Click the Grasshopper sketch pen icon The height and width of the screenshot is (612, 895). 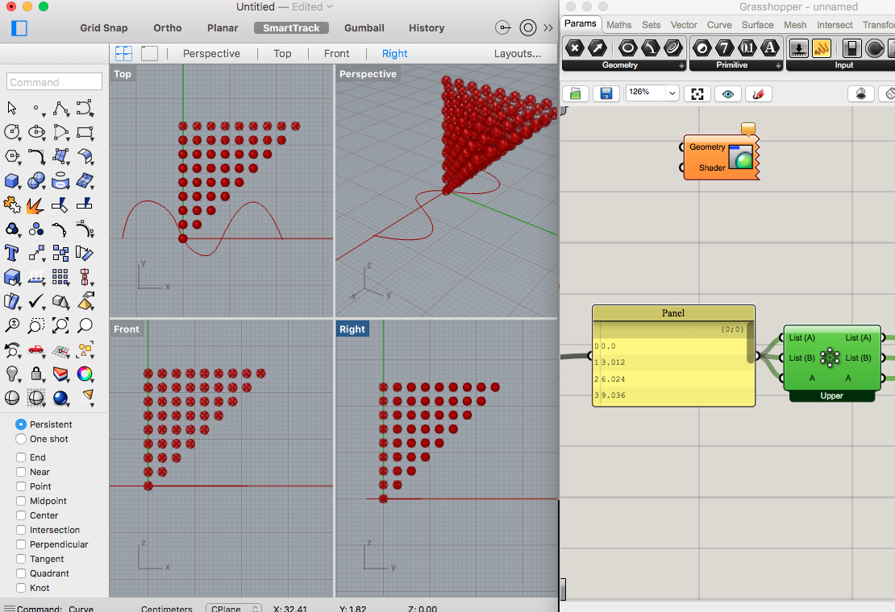[x=759, y=93]
